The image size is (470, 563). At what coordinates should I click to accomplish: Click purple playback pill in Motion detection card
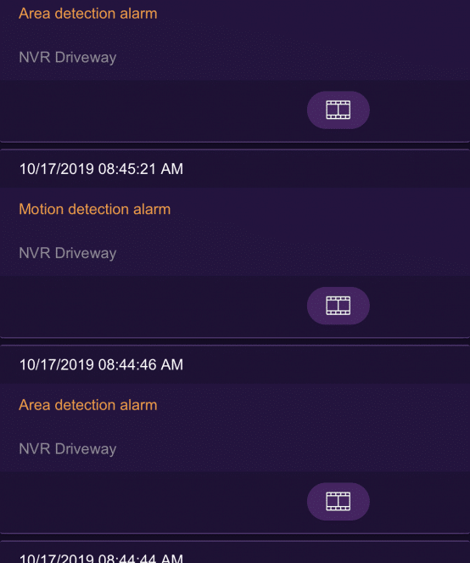[338, 306]
